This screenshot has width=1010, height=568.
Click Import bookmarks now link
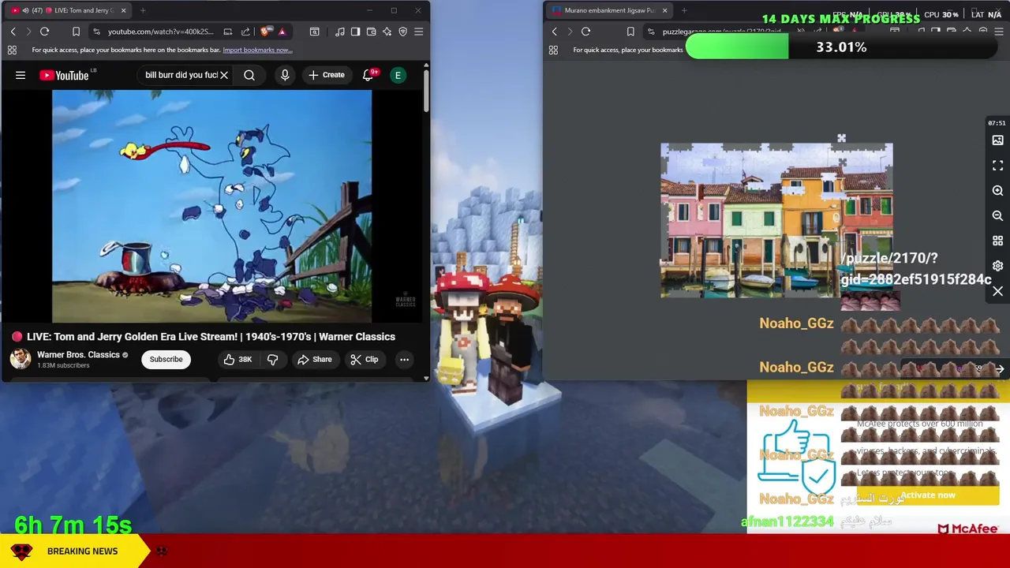[257, 50]
